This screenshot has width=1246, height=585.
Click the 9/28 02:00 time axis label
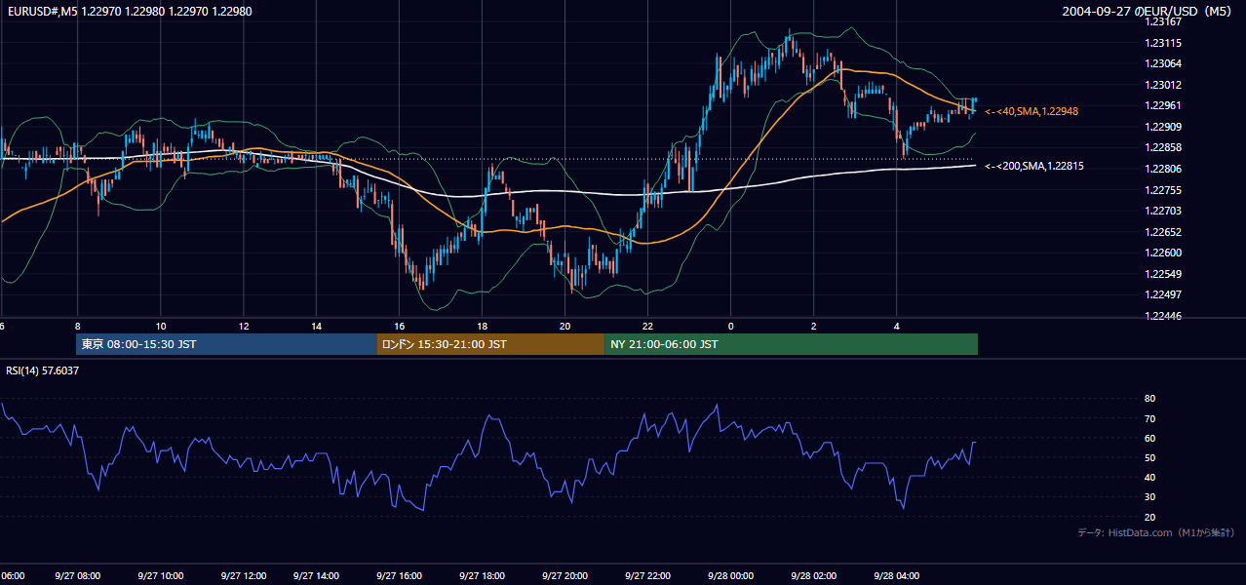pyautogui.click(x=813, y=576)
